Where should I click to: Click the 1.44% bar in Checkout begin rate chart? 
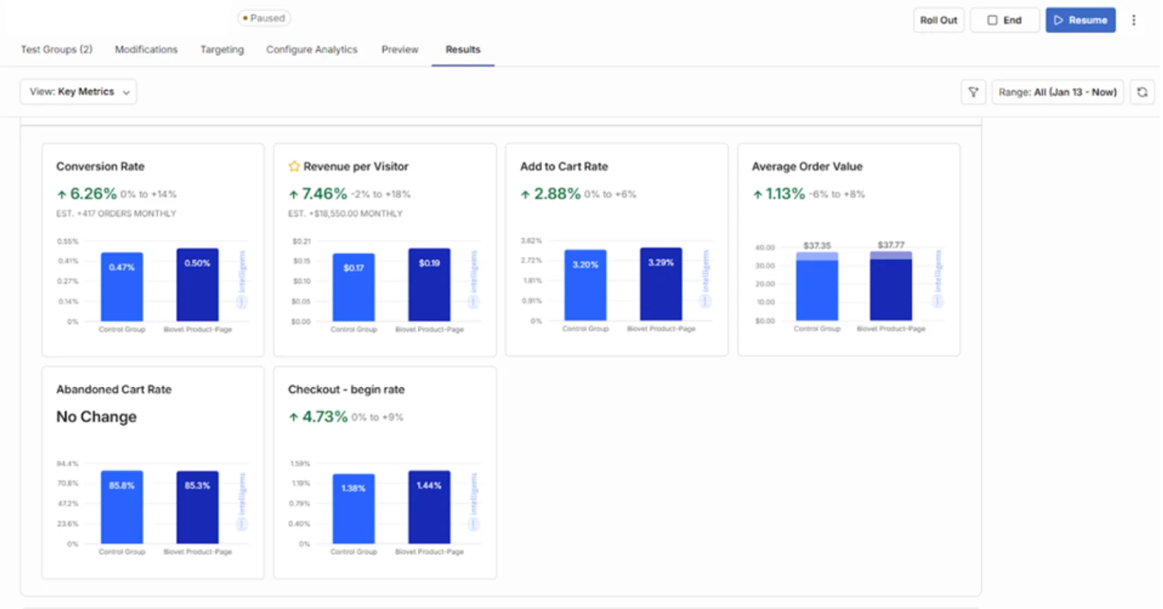429,508
